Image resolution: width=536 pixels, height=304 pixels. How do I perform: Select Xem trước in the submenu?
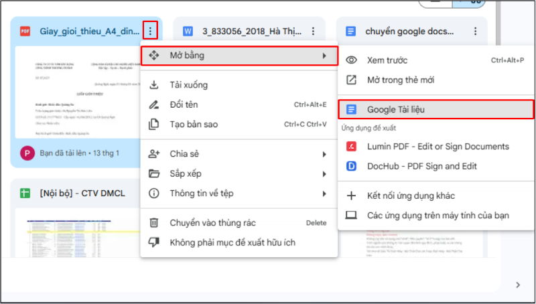tap(437, 60)
